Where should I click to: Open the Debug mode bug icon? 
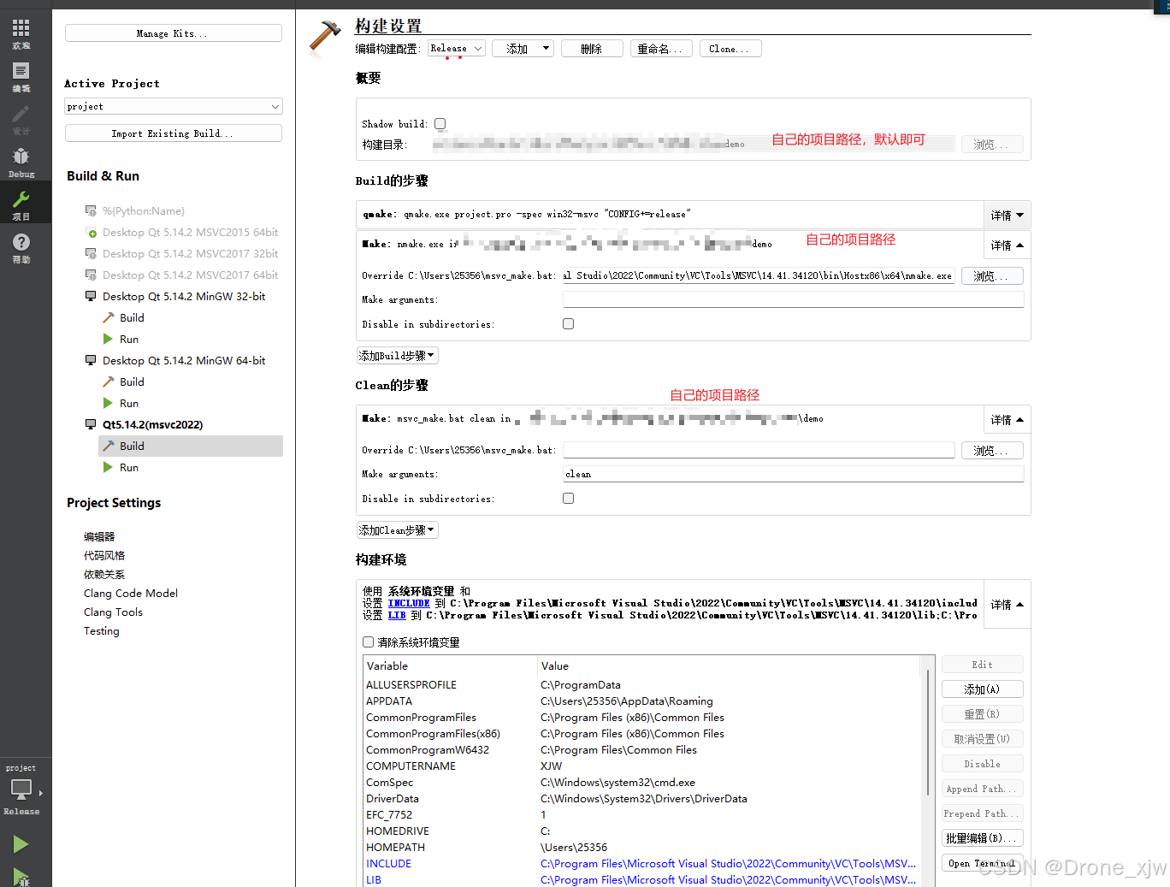click(x=21, y=161)
